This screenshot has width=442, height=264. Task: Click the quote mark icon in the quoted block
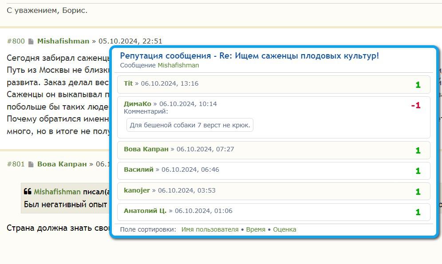(28, 192)
